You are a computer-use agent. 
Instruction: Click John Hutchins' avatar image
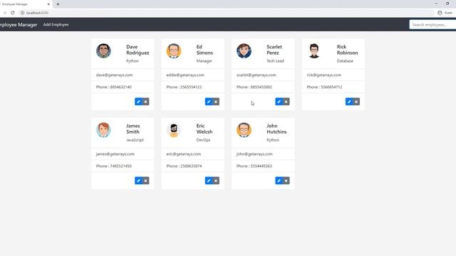pos(244,129)
